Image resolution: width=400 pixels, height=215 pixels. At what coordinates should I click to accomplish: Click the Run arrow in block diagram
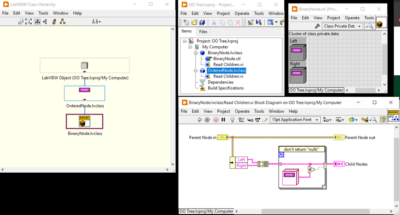[x=199, y=120]
